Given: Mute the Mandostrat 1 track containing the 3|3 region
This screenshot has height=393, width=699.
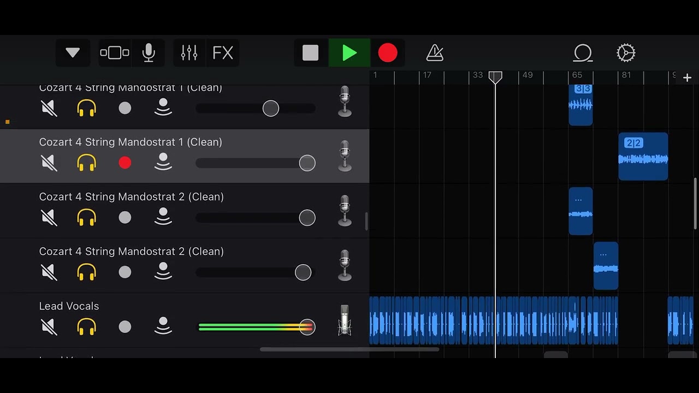Looking at the screenshot, I should [x=49, y=108].
